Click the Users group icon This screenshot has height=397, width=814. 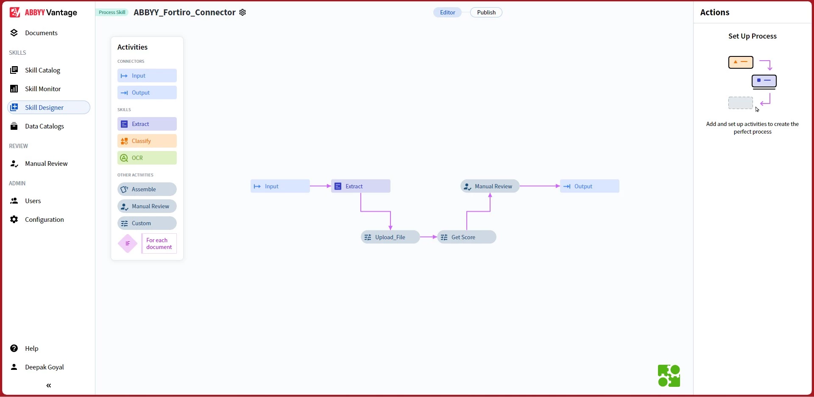[x=14, y=201]
